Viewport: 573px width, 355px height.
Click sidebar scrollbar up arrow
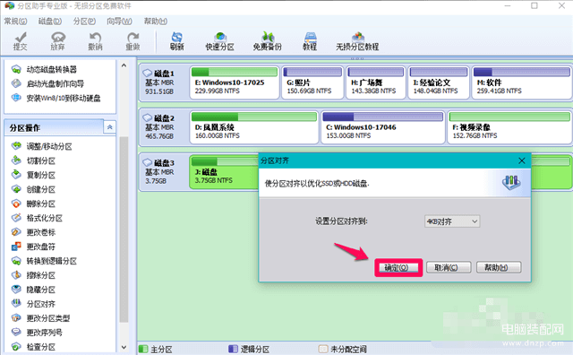click(x=124, y=65)
